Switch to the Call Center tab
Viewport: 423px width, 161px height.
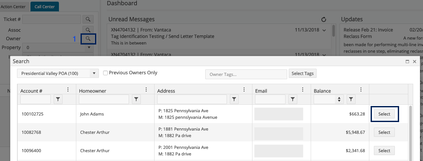click(44, 7)
